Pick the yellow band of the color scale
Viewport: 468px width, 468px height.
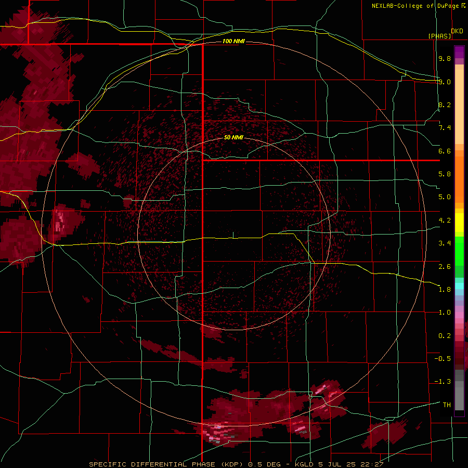pos(459,223)
